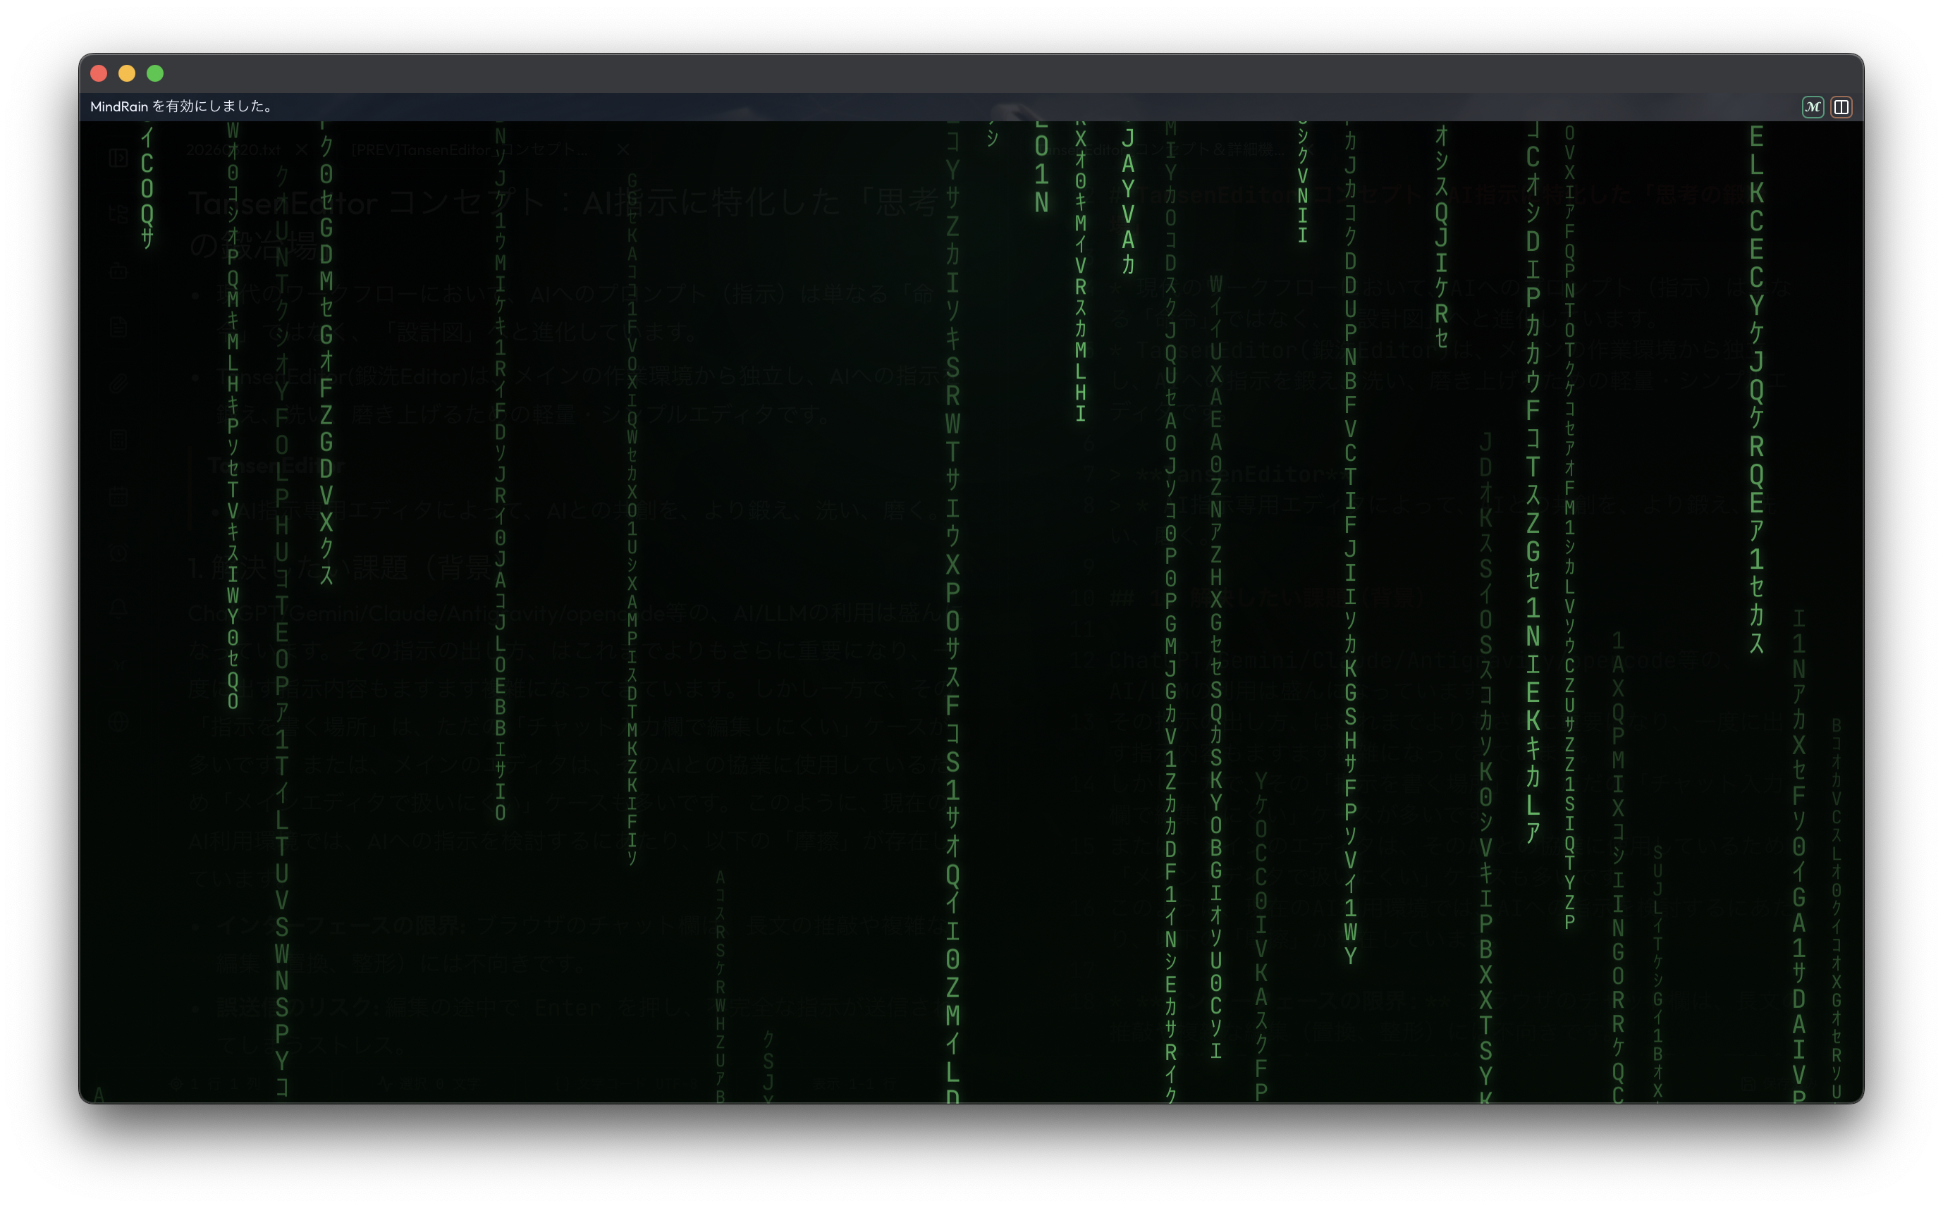
Task: Open the robot AI icon in left rail
Action: [119, 271]
